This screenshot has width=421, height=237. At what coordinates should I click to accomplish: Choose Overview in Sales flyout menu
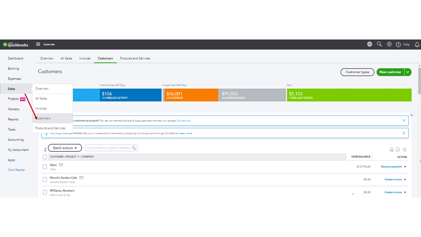pyautogui.click(x=52, y=89)
